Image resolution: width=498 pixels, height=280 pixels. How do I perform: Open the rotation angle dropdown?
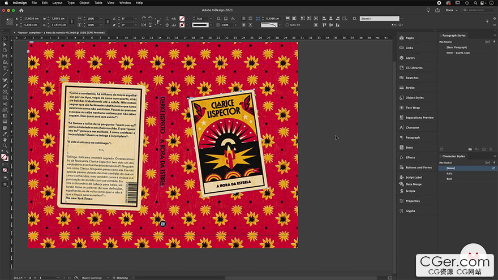(136, 19)
